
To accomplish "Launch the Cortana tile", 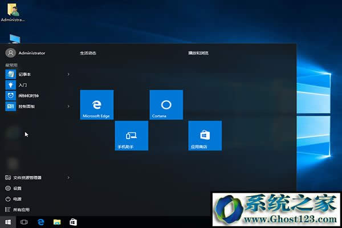I will click(166, 104).
